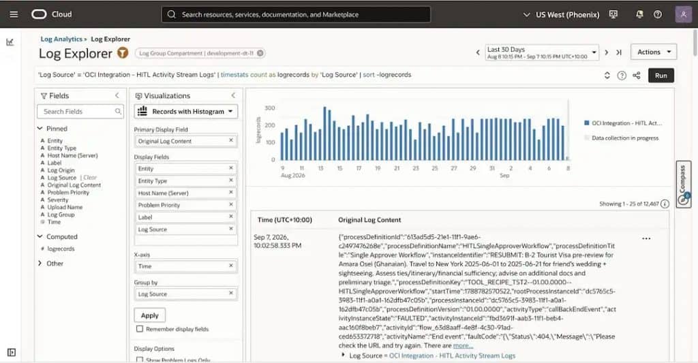Run the query
Screen dimensions: 698x363
coord(661,75)
